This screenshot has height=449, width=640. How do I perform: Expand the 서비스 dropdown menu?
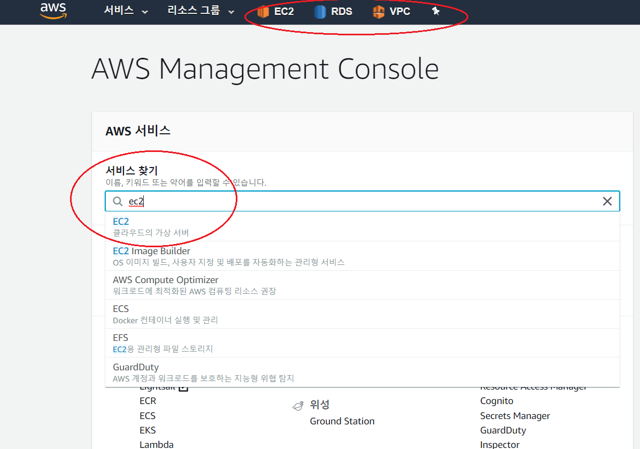click(126, 11)
